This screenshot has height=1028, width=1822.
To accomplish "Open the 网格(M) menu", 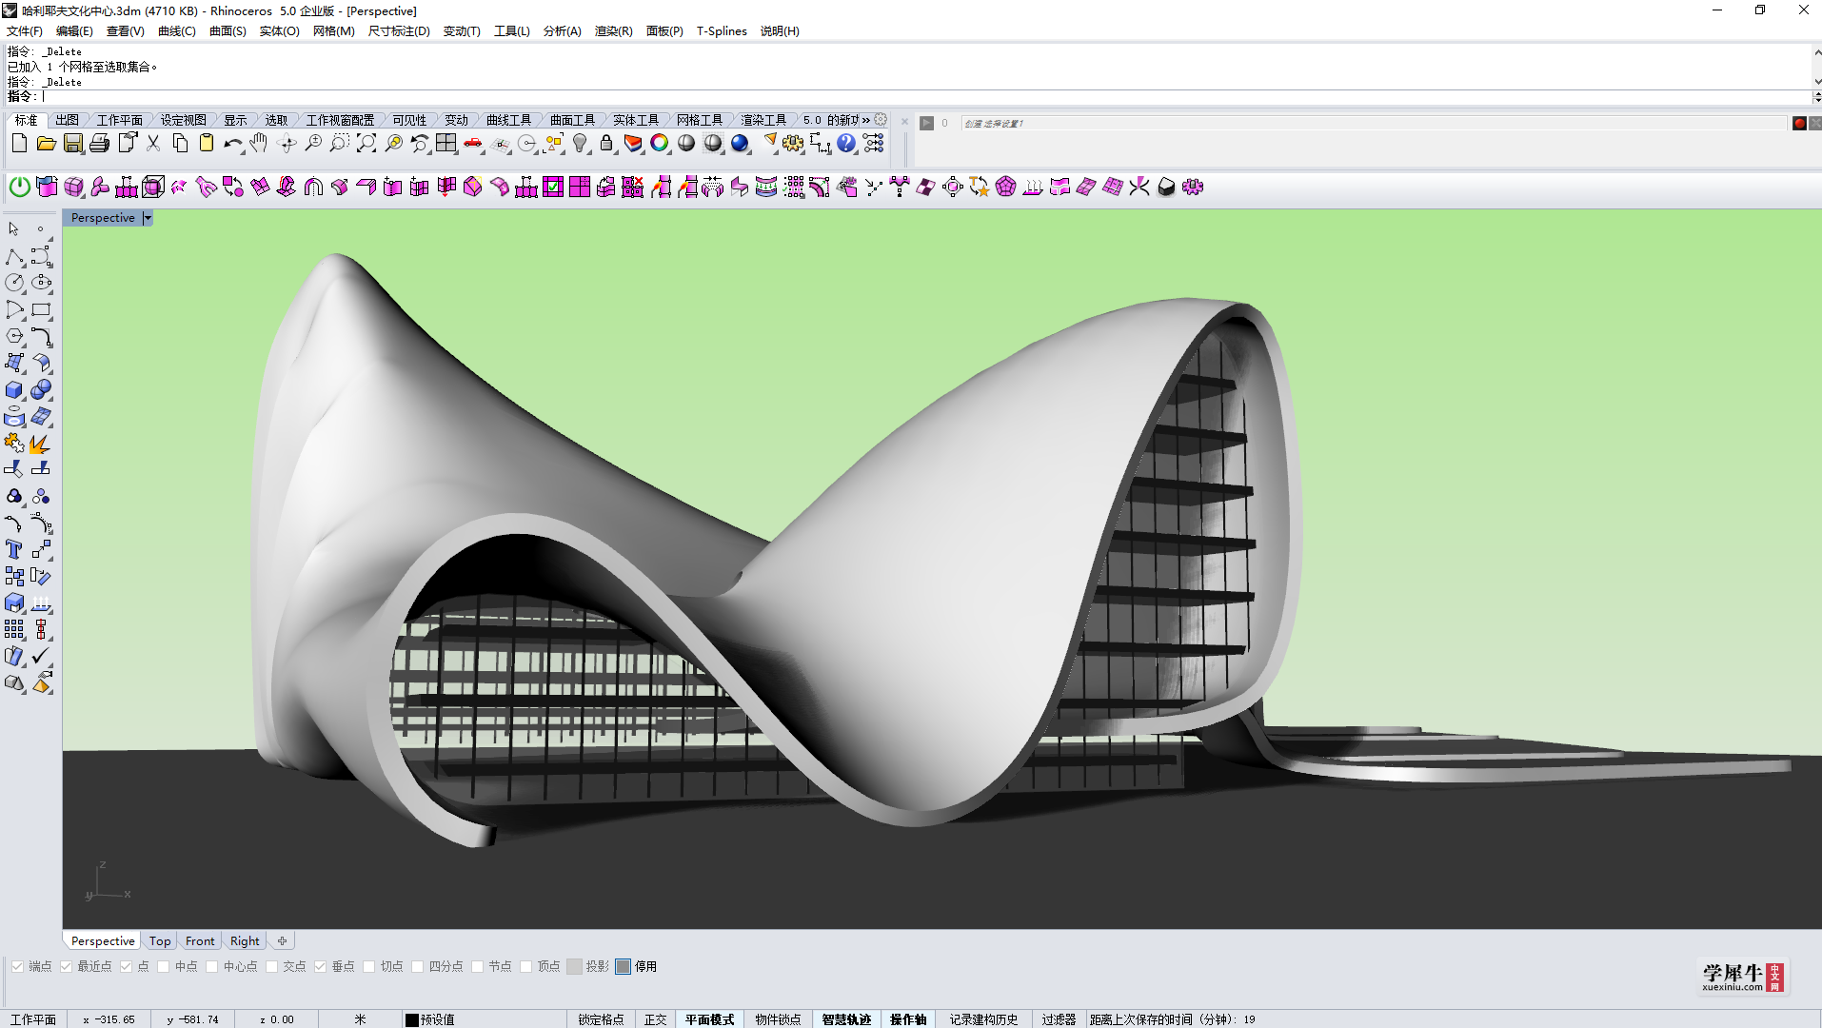I will pyautogui.click(x=334, y=31).
